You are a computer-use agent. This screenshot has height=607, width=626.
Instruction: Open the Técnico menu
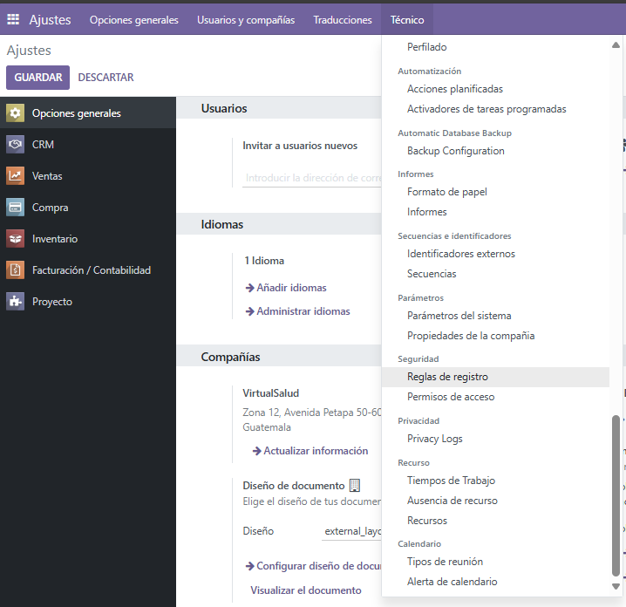(406, 20)
